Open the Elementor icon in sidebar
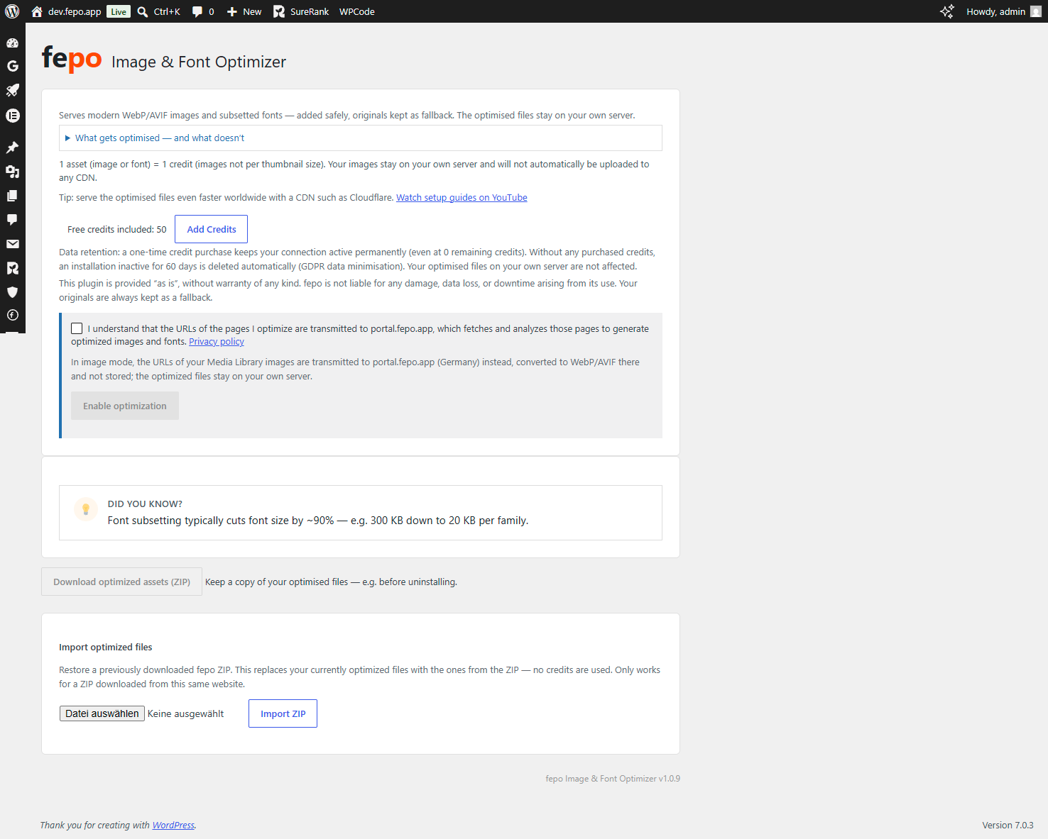The image size is (1048, 839). pyautogui.click(x=12, y=116)
